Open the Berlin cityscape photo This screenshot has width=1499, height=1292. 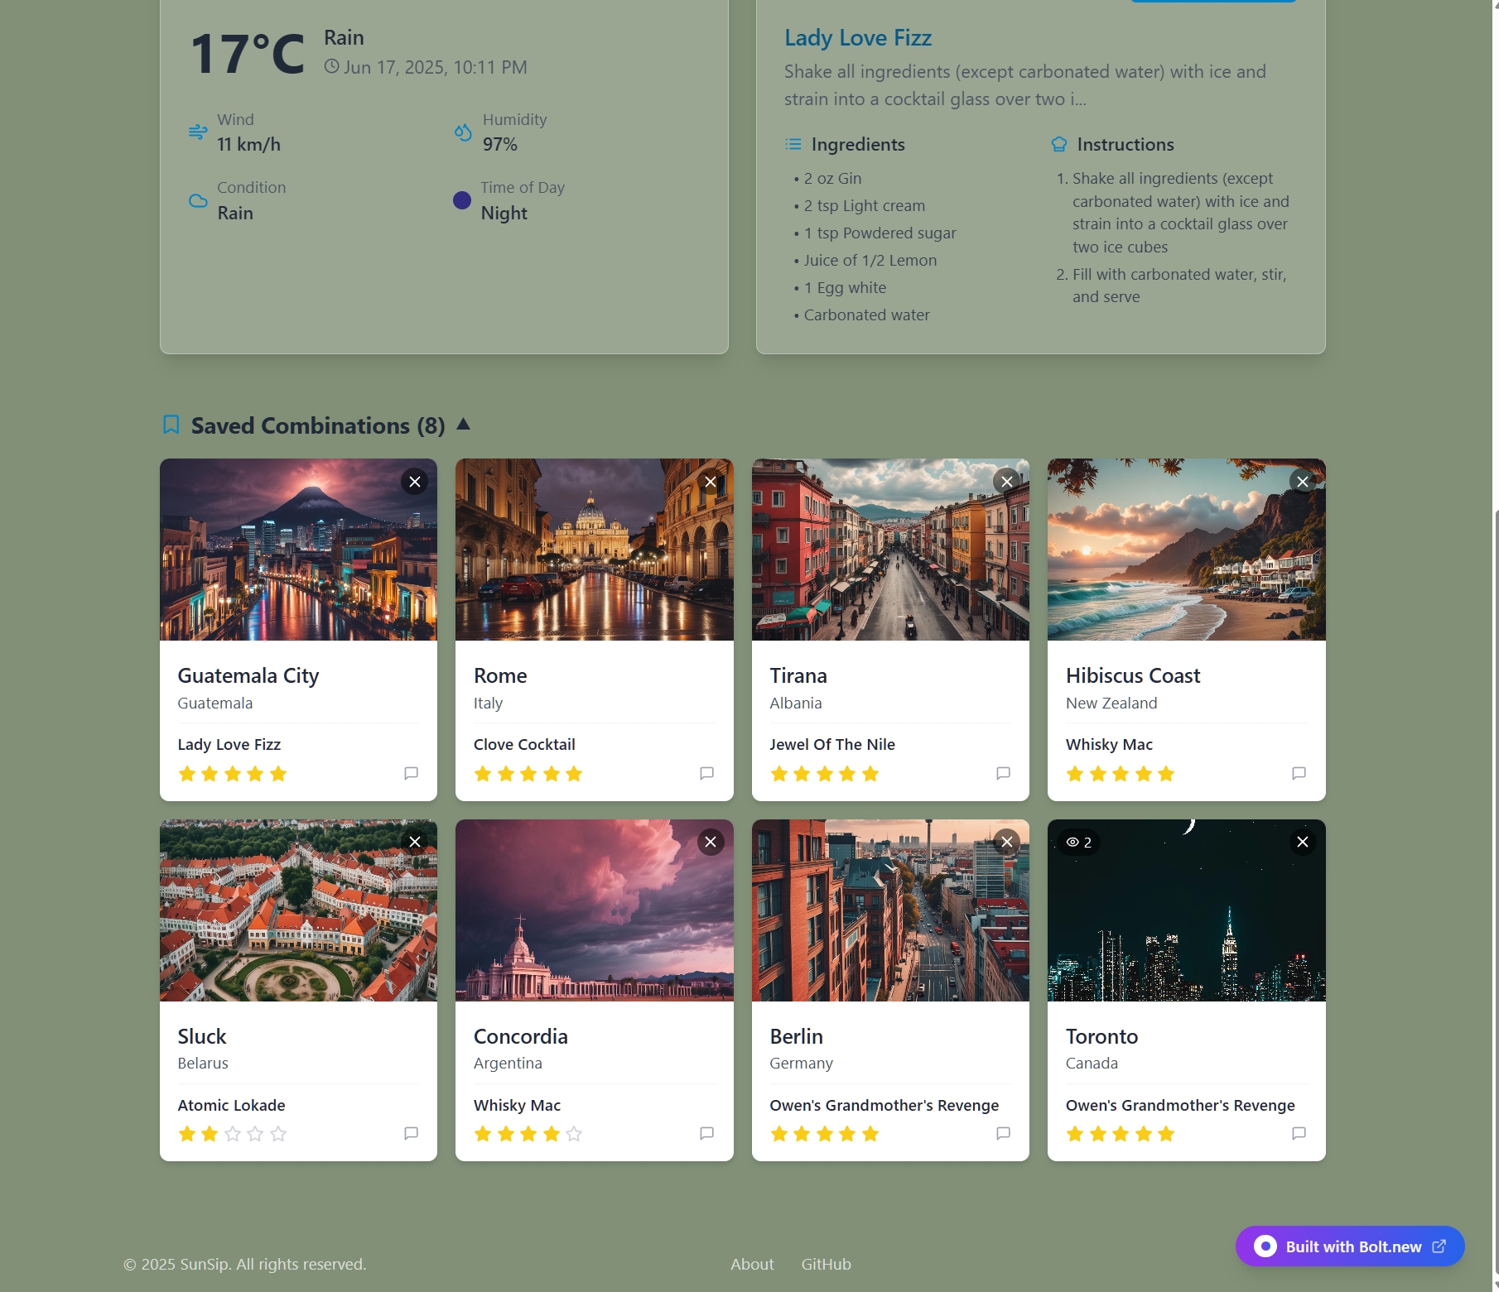click(890, 910)
